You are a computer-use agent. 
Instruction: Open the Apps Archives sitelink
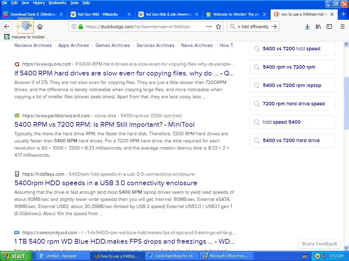pyautogui.click(x=74, y=45)
